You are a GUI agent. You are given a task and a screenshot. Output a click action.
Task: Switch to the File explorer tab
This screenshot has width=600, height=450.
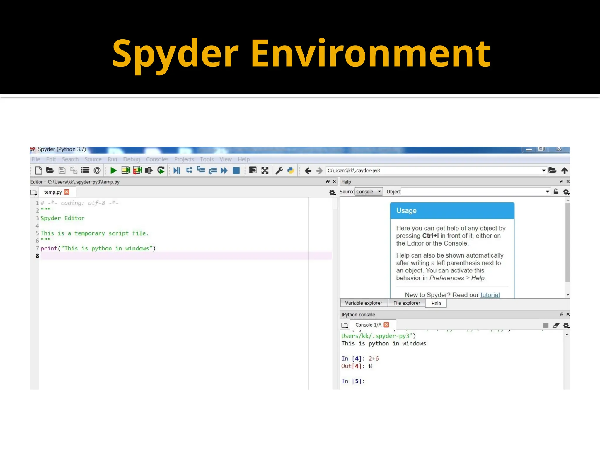coord(406,303)
